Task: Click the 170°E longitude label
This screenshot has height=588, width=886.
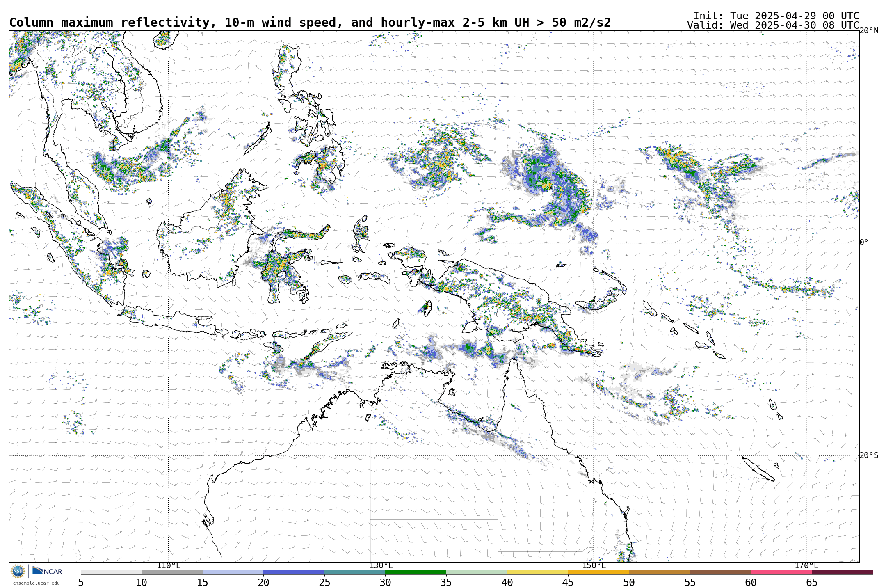Action: click(x=806, y=565)
